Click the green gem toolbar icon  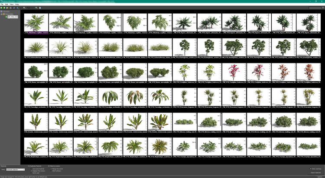(36, 8)
